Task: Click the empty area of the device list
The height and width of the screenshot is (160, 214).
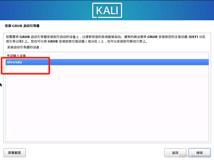Action: pos(107,103)
